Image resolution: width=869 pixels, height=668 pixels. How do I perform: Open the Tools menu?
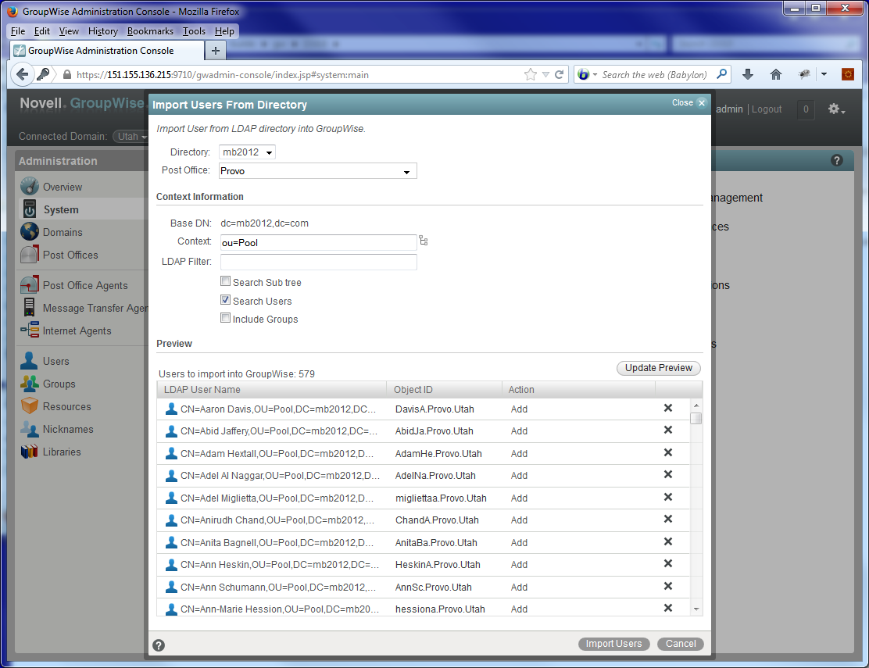click(194, 31)
